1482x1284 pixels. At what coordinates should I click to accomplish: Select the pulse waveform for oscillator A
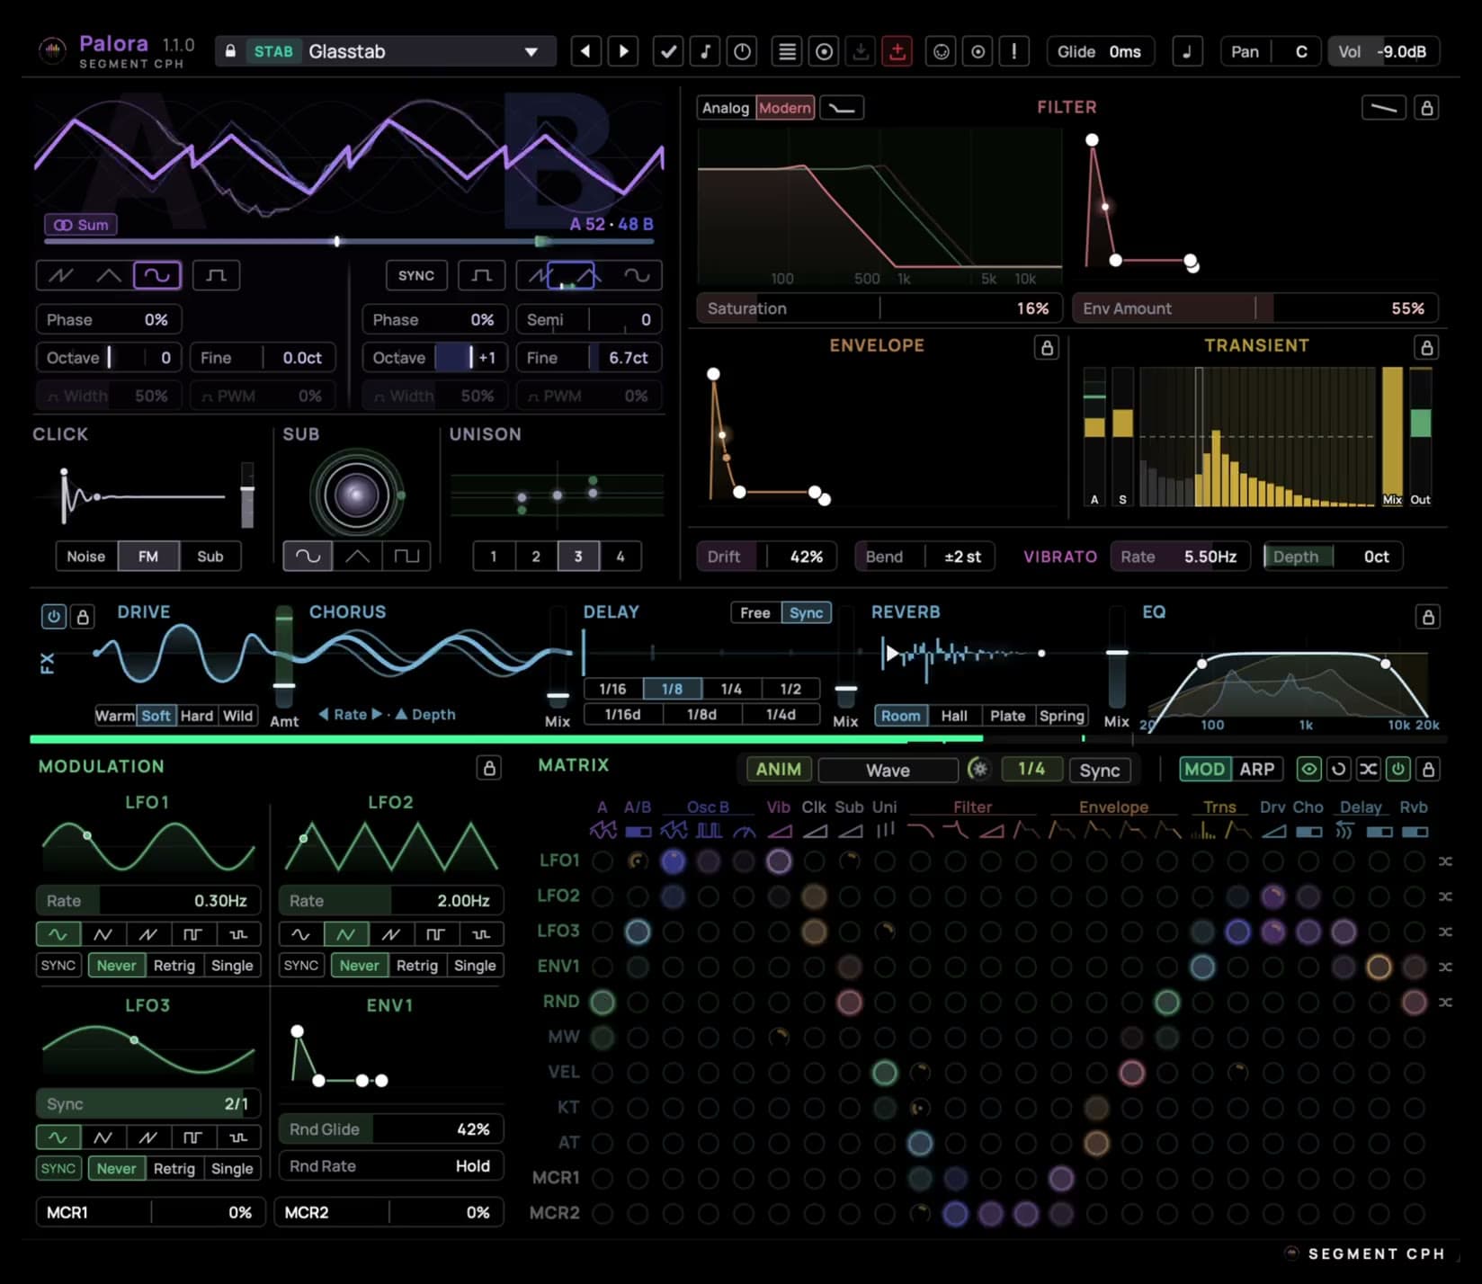click(x=216, y=275)
